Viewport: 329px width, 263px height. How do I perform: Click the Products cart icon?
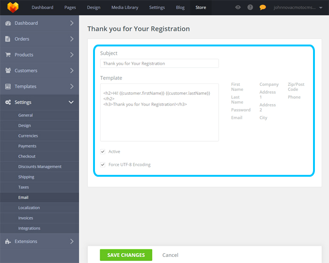tap(8, 55)
